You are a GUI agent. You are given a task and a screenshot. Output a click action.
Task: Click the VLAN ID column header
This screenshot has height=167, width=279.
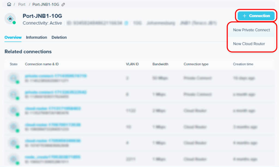tap(132, 64)
